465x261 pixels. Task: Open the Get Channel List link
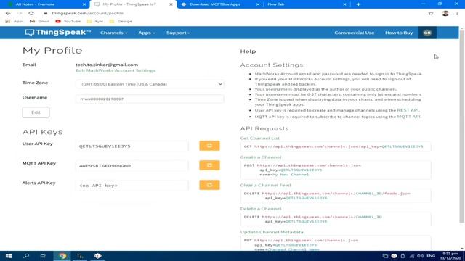pyautogui.click(x=260, y=138)
